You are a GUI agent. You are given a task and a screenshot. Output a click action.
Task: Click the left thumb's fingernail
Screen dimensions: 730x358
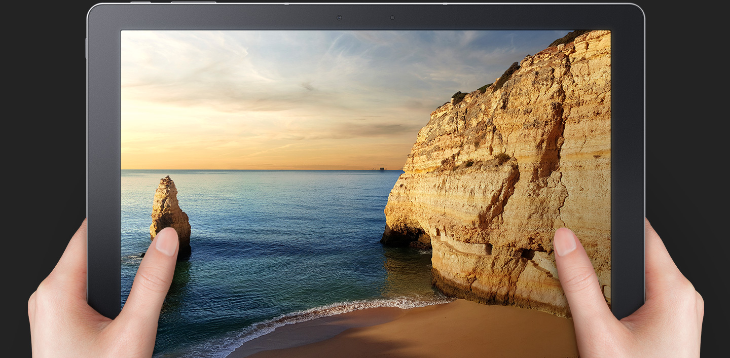(x=166, y=242)
